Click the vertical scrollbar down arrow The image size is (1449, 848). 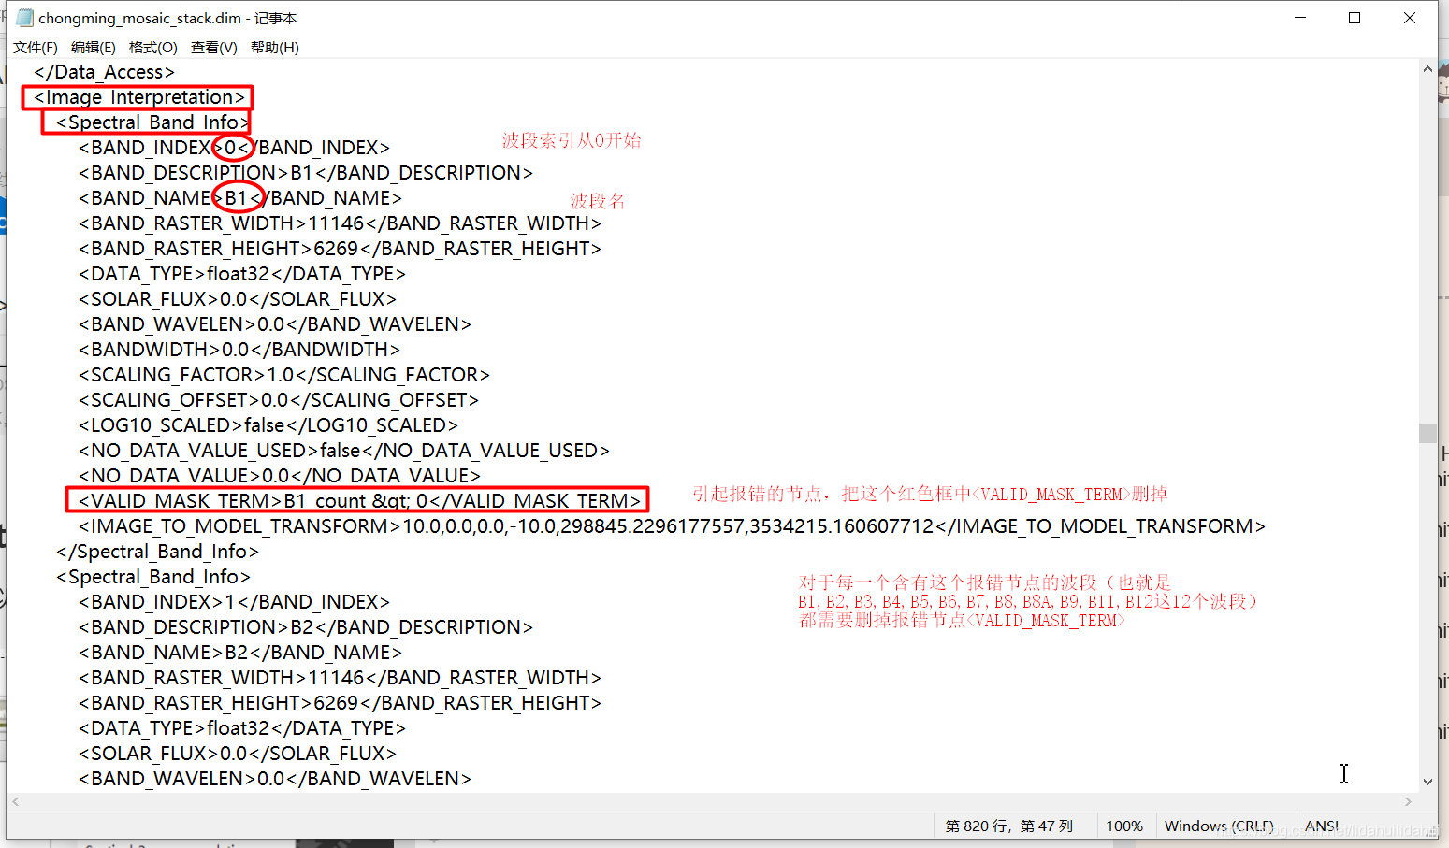tap(1427, 782)
